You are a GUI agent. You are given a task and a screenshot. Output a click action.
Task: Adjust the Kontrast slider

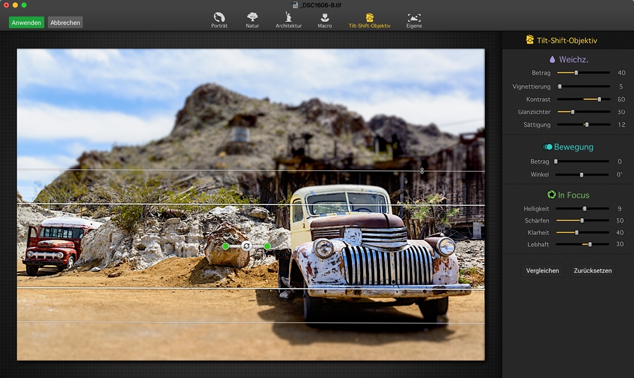pos(599,99)
